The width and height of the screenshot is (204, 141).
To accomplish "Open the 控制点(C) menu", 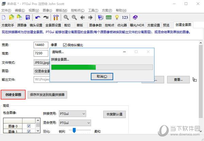I will point(78,11).
